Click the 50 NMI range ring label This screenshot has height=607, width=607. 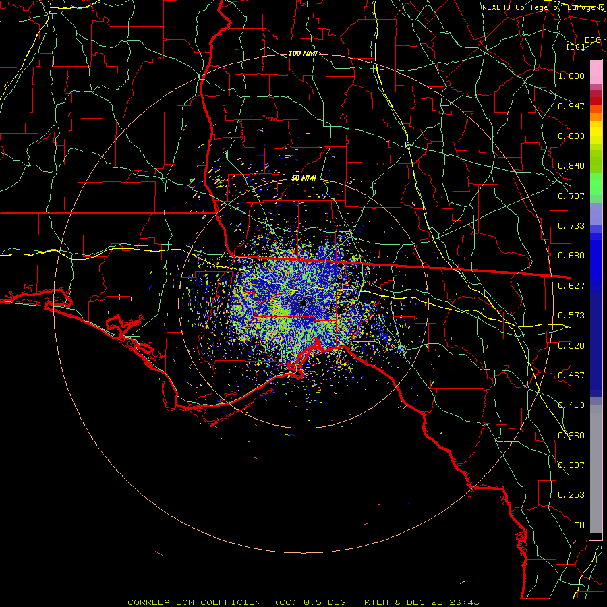point(303,179)
